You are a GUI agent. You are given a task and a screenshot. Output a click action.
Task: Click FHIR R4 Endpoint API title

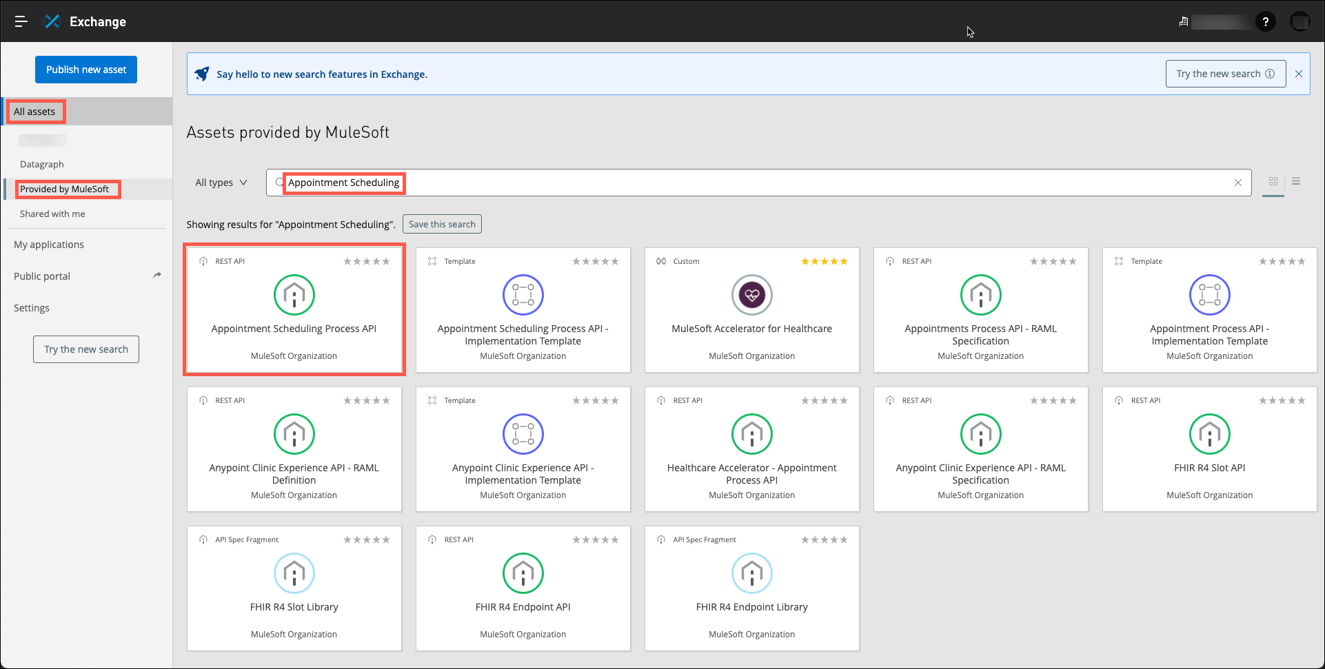(523, 607)
